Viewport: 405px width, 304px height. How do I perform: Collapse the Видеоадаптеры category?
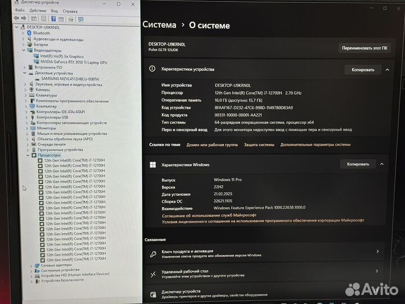24,50
